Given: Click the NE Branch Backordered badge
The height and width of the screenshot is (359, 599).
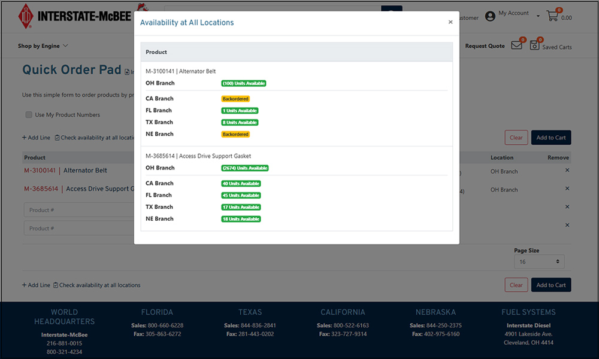Looking at the screenshot, I should click(235, 134).
